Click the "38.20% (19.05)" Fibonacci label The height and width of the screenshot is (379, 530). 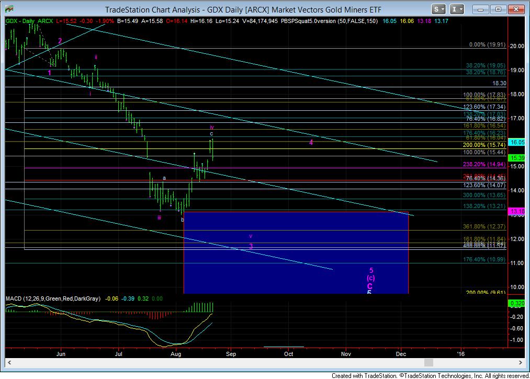[486, 65]
